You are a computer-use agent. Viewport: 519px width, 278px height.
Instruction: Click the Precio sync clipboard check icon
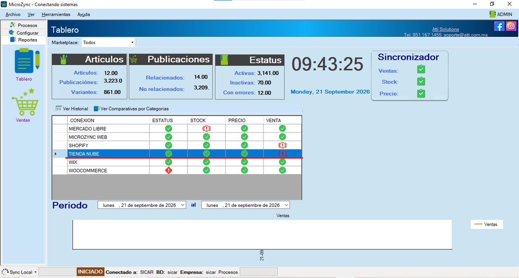pyautogui.click(x=421, y=93)
